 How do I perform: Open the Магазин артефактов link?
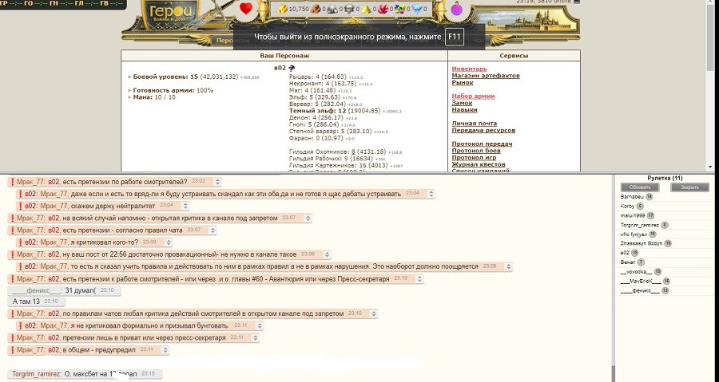[486, 76]
